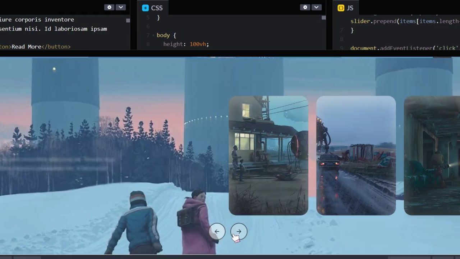
Task: Select the house porch thumbnail card
Action: (x=268, y=155)
